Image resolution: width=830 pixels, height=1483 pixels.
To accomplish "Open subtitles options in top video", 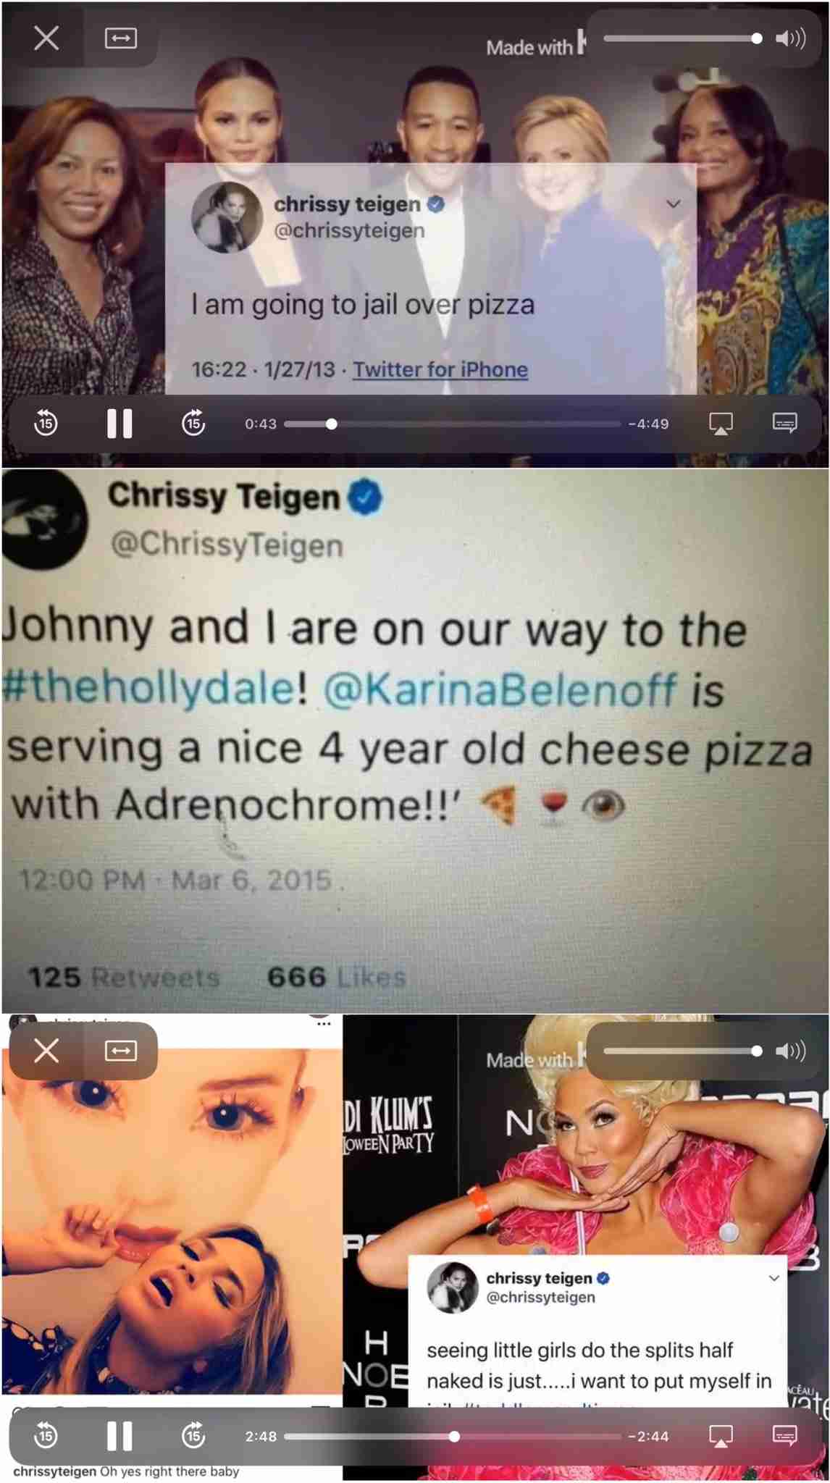I will point(785,423).
